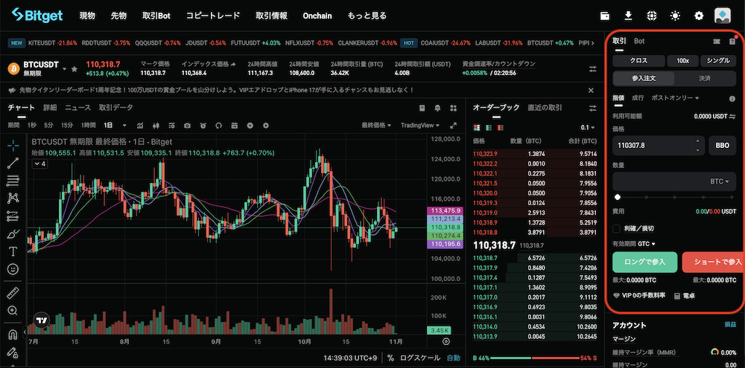Screen dimensions: 745x368
Task: Open the order panel help icon
Action: point(732,41)
